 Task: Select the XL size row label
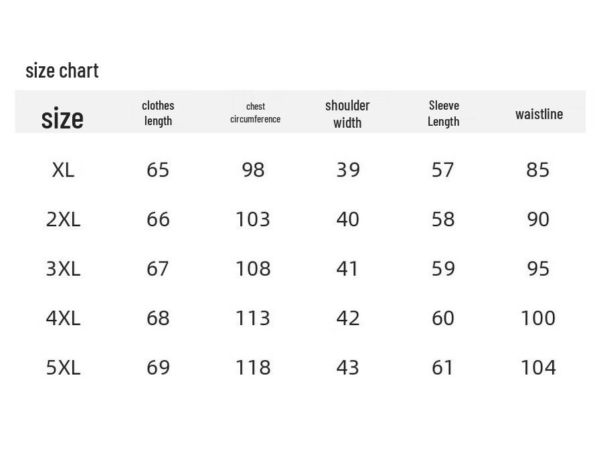point(63,170)
